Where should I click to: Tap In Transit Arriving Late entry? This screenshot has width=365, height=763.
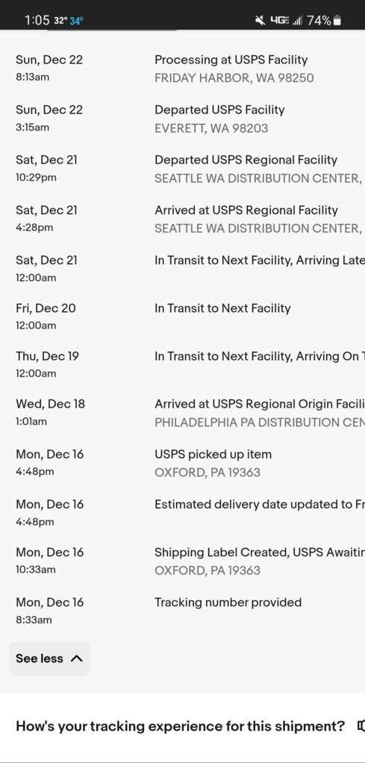coord(182,268)
